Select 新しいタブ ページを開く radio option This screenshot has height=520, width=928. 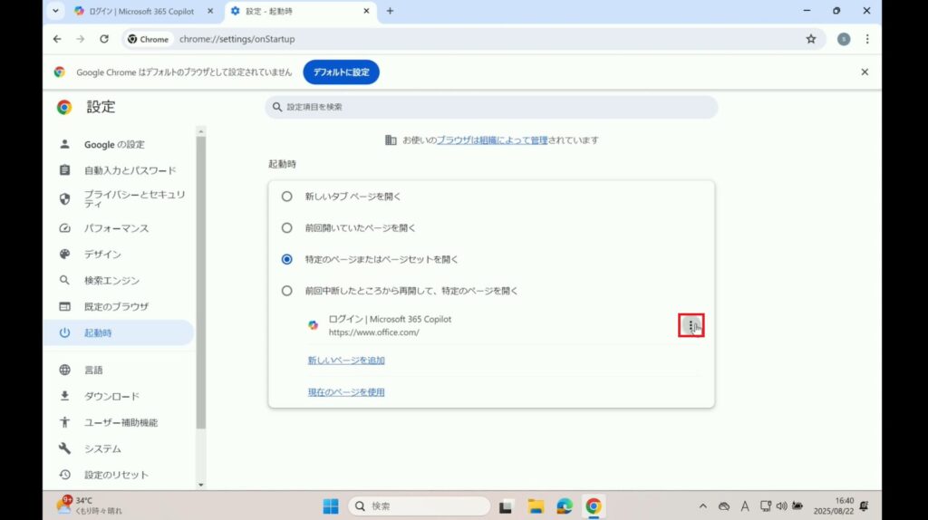point(287,196)
